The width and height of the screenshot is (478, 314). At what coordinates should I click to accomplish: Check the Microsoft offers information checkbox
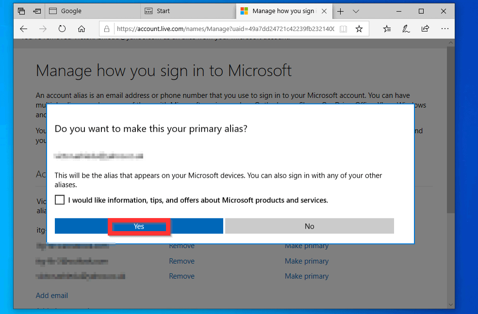point(60,200)
